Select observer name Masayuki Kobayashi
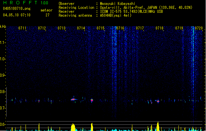This screenshot has height=131, width=206. [x=118, y=4]
